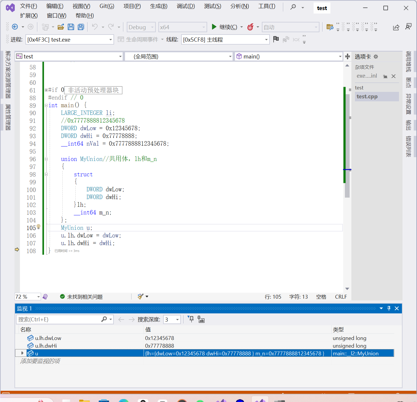Open the 错误列表 side tab
This screenshot has width=417, height=402.
(409, 146)
